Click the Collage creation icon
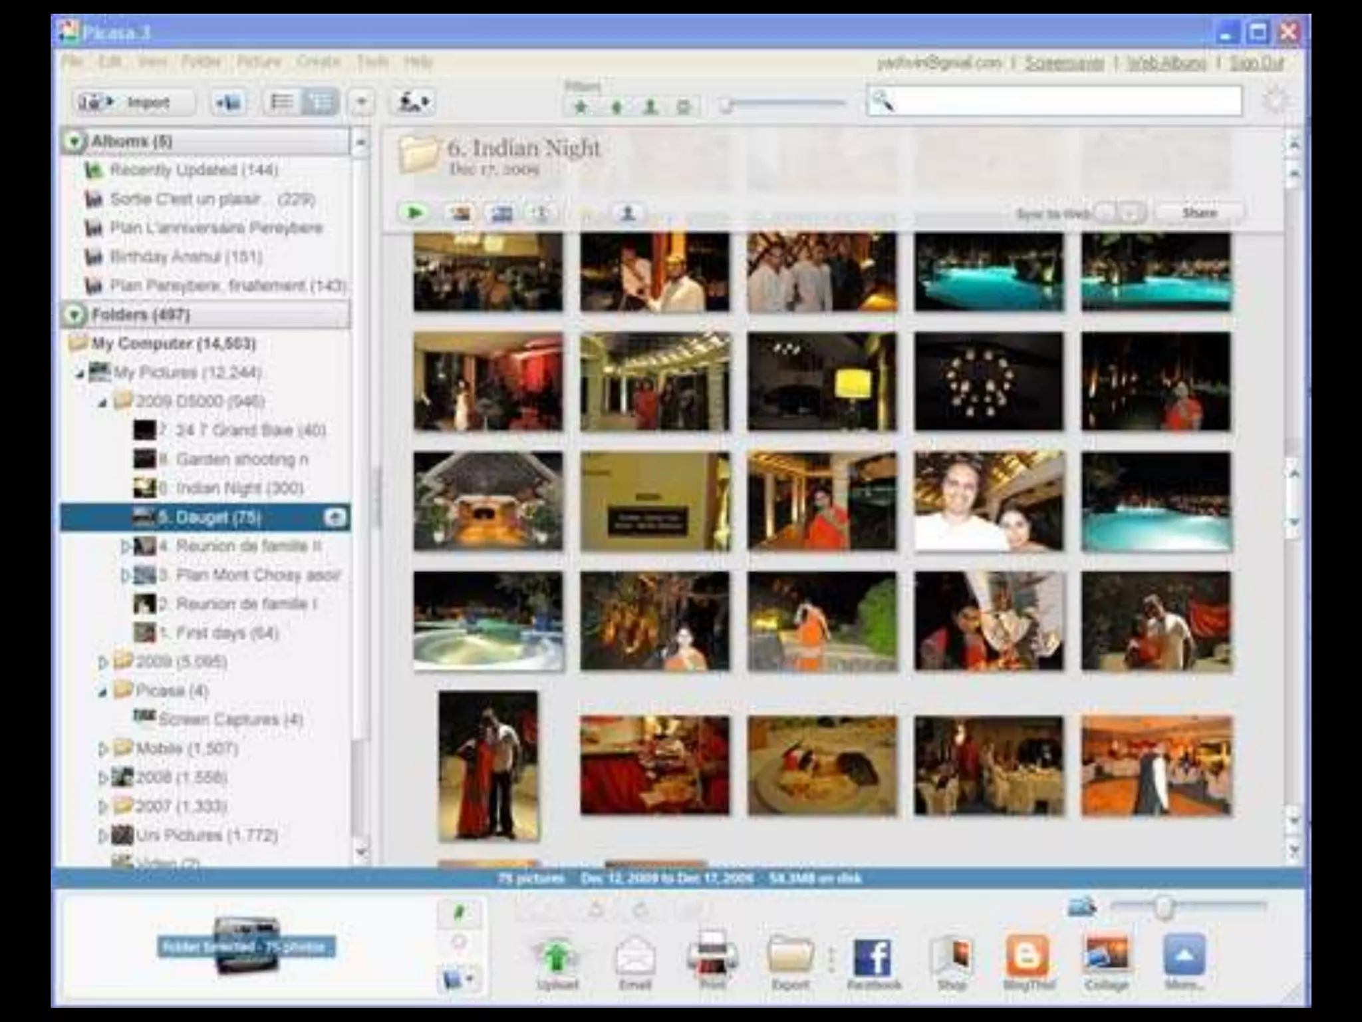 (1106, 955)
